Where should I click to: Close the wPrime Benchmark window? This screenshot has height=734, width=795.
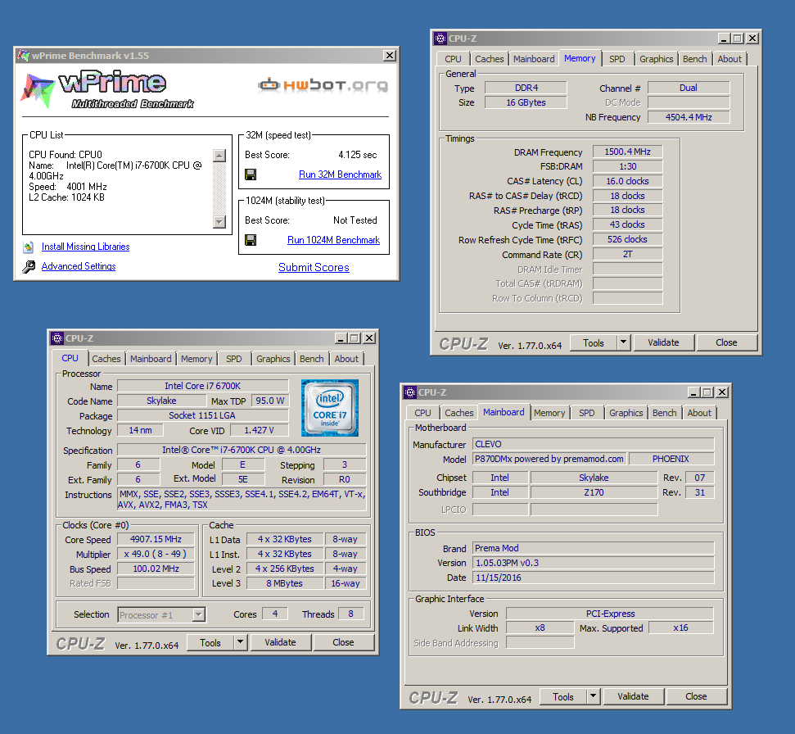(390, 55)
